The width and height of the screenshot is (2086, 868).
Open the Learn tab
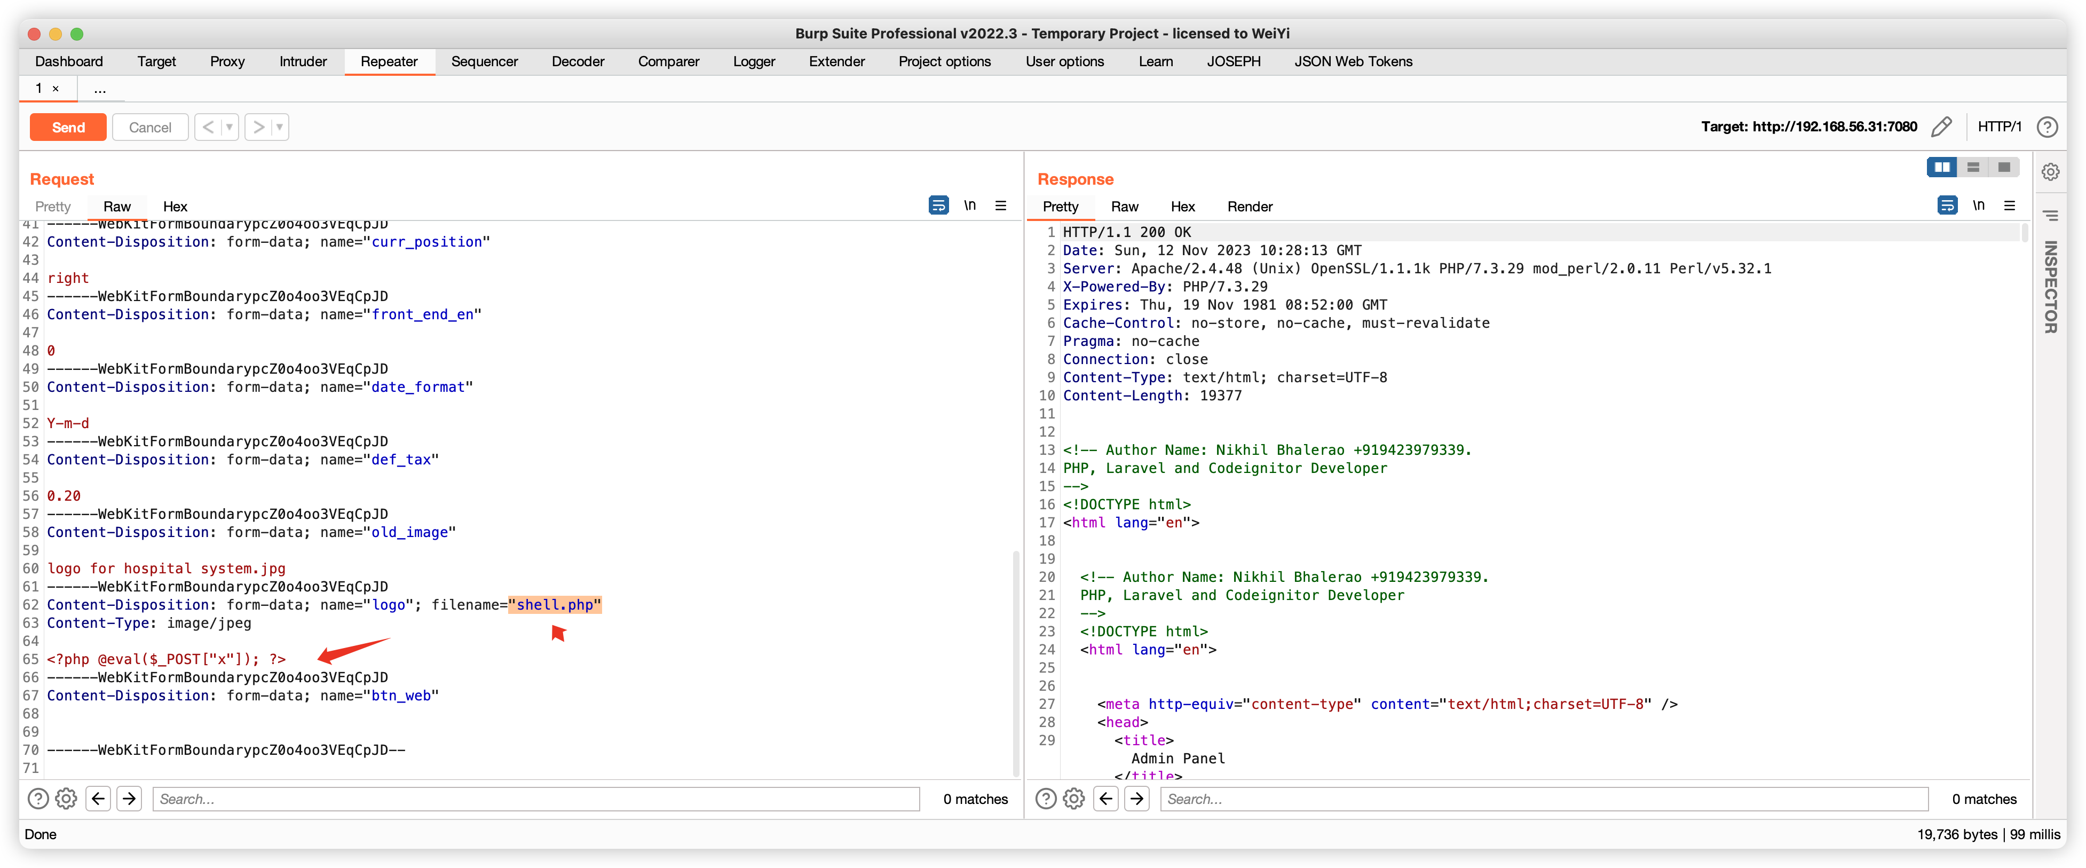1156,61
